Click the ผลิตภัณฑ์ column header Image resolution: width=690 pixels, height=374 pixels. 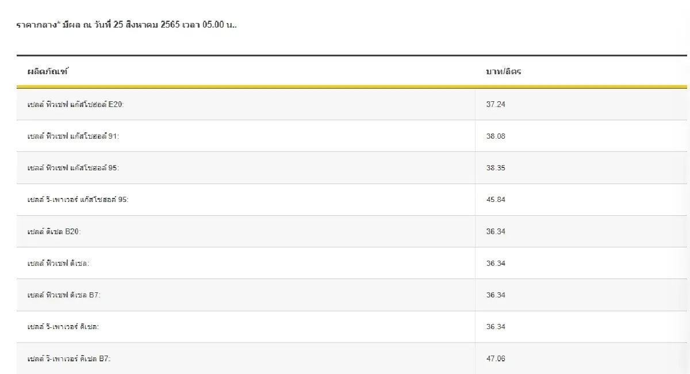click(x=50, y=71)
